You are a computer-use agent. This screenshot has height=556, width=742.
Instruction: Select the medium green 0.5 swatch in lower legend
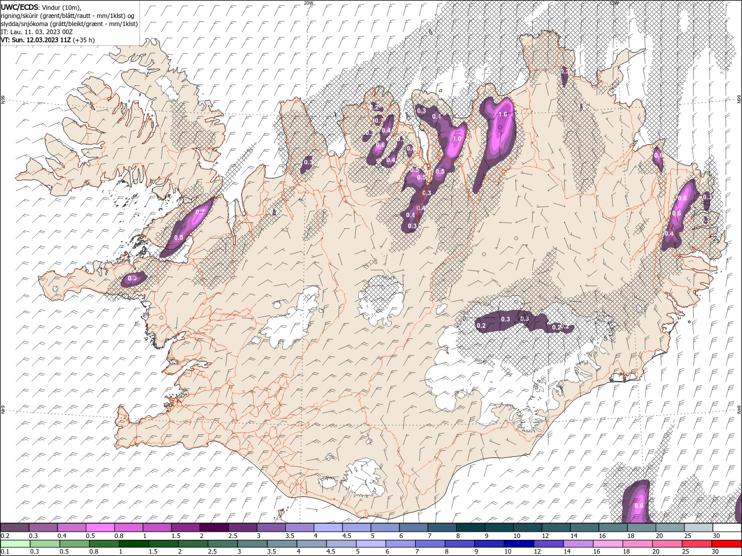pos(74,544)
